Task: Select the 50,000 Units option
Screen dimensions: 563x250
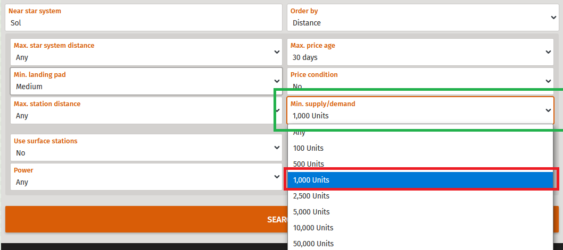Action: tap(420, 244)
